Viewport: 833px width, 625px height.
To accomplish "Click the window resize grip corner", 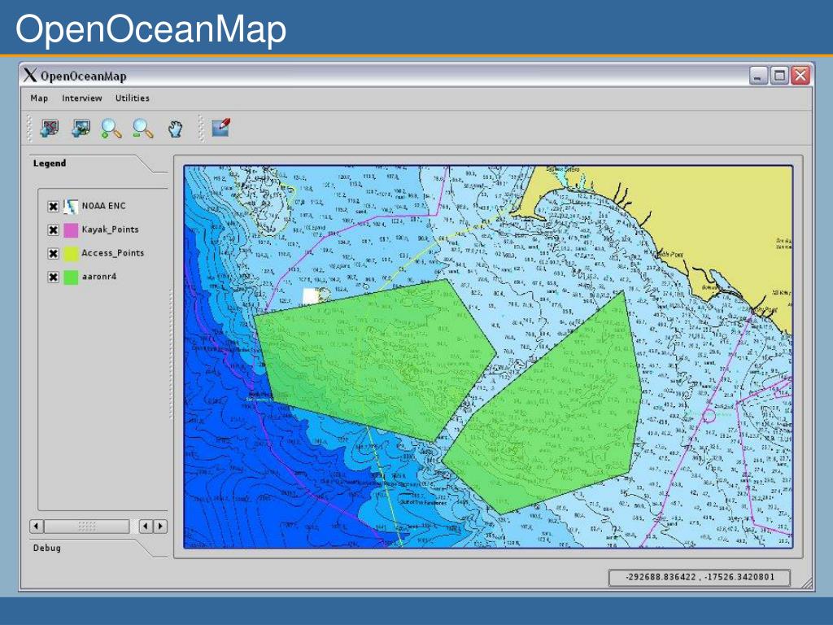I will point(806,583).
